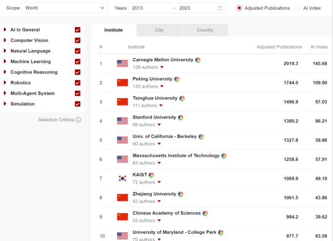The width and height of the screenshot is (333, 241).
Task: Switch to the Country tab
Action: [x=205, y=30]
